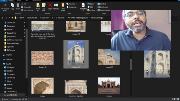
Task: Open Videos under This PC
Action: point(9,88)
